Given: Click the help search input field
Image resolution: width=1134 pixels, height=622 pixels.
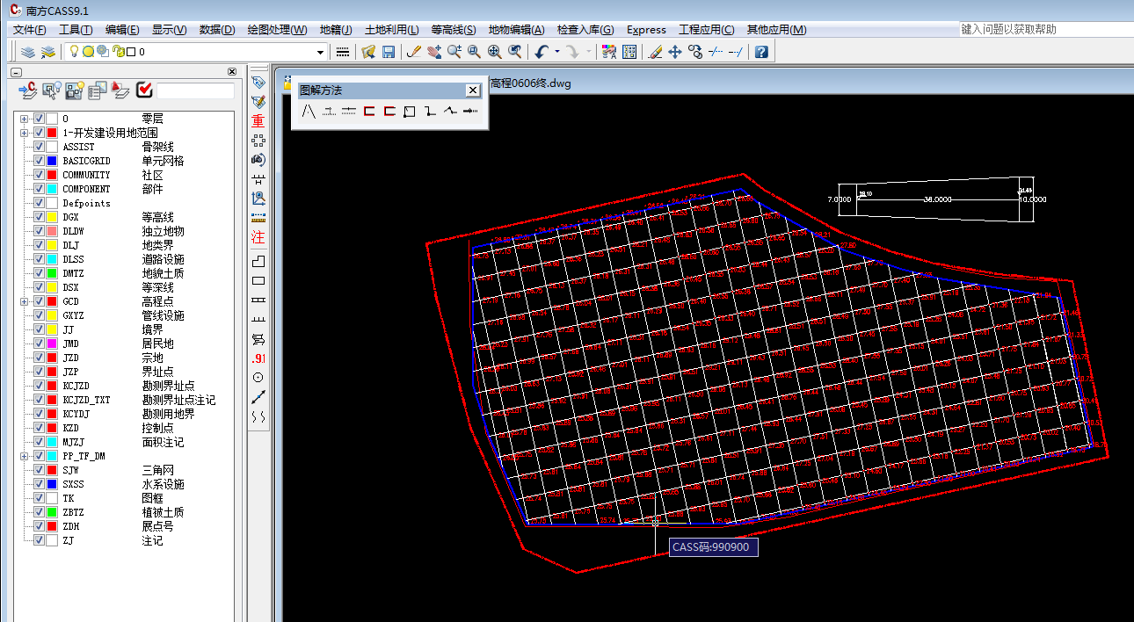Looking at the screenshot, I should pos(1045,29).
